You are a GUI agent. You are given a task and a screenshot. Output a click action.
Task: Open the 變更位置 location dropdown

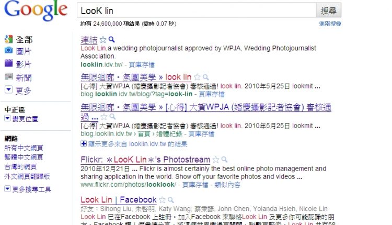point(7,118)
